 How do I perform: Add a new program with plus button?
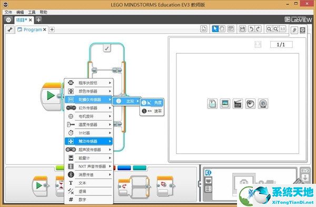point(52,29)
